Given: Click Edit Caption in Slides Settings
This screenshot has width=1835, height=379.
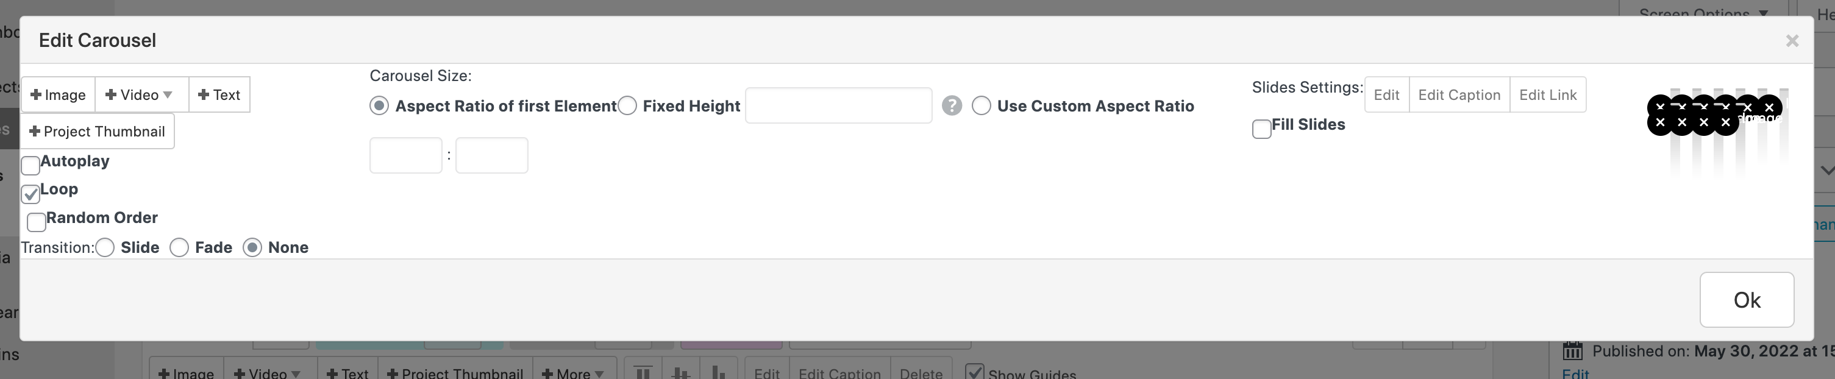Looking at the screenshot, I should [1459, 95].
